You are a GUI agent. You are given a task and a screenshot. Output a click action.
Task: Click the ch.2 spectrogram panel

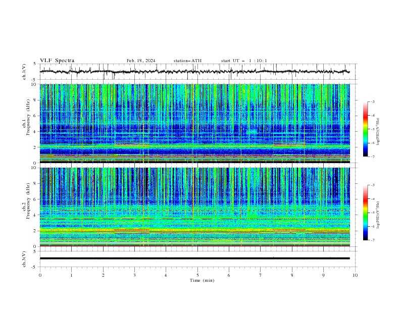194,207
